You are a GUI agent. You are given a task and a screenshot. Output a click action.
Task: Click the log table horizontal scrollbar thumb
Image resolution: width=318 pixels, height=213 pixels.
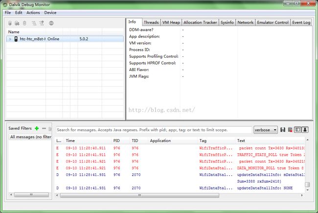139,195
